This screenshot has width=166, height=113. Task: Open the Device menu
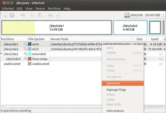click(40, 9)
